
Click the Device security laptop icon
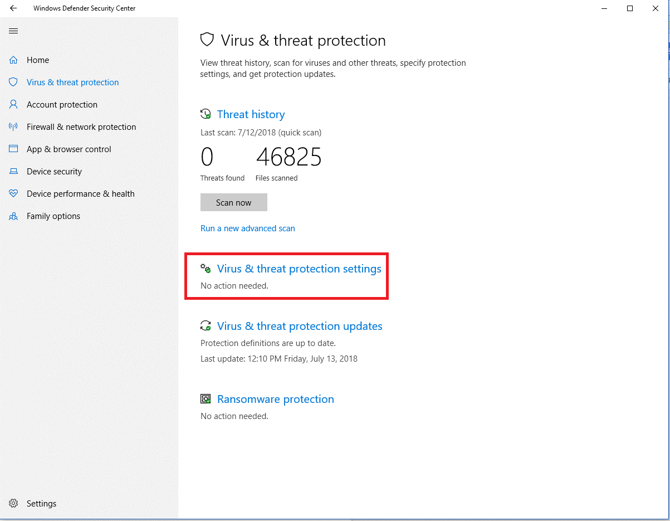tap(13, 172)
